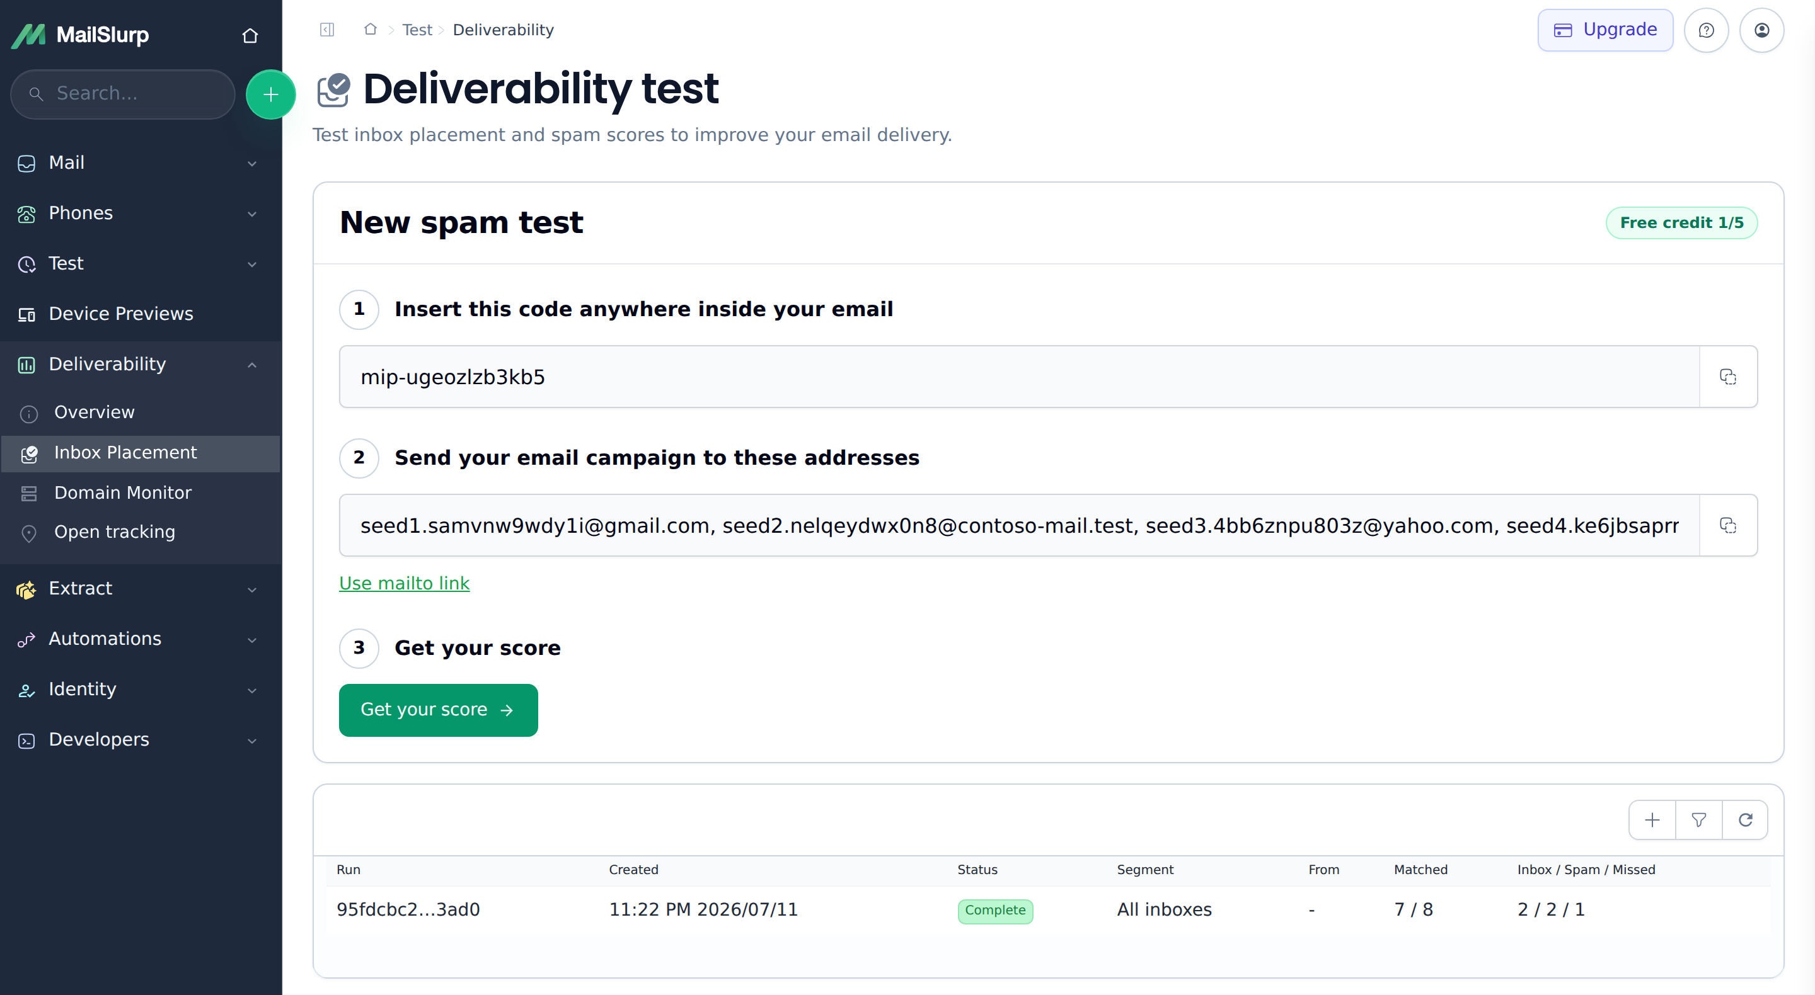Go to sidebar home icon next to MailSlurp
This screenshot has height=995, width=1815.
click(250, 35)
